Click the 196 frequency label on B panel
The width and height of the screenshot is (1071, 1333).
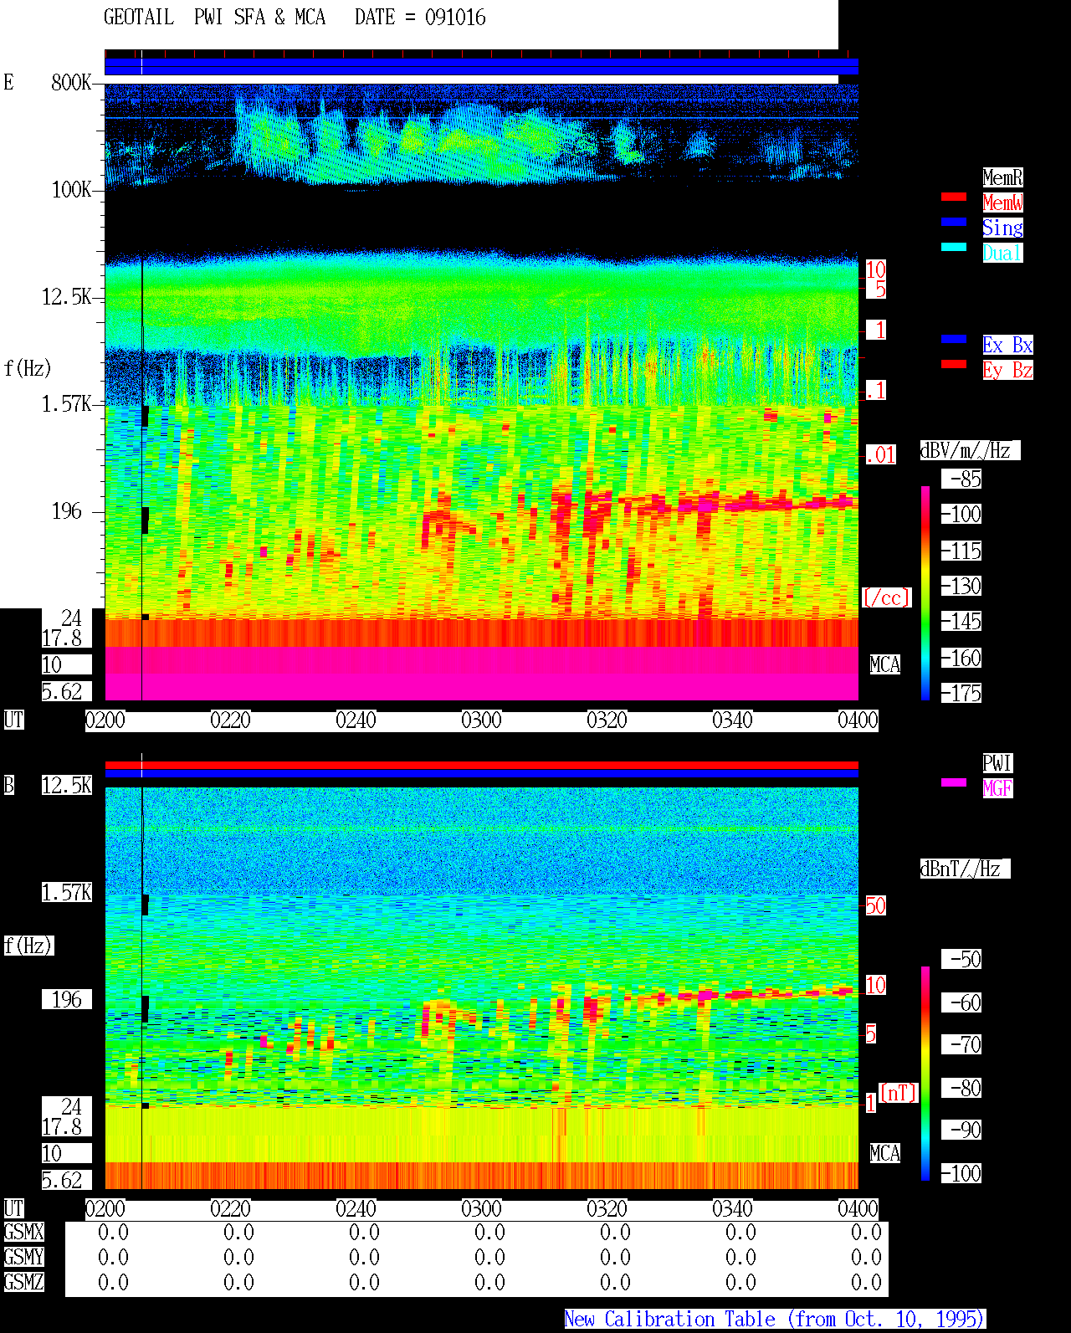click(67, 999)
